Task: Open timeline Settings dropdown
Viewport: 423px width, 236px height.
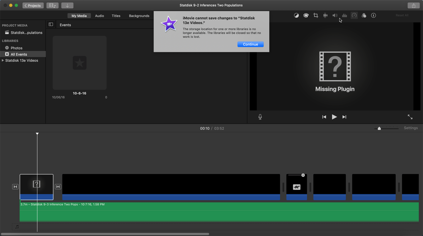Action: pos(411,128)
